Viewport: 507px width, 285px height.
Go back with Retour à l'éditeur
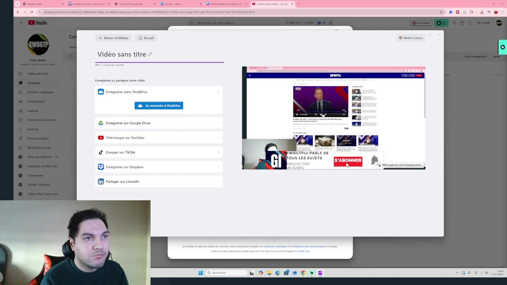114,38
